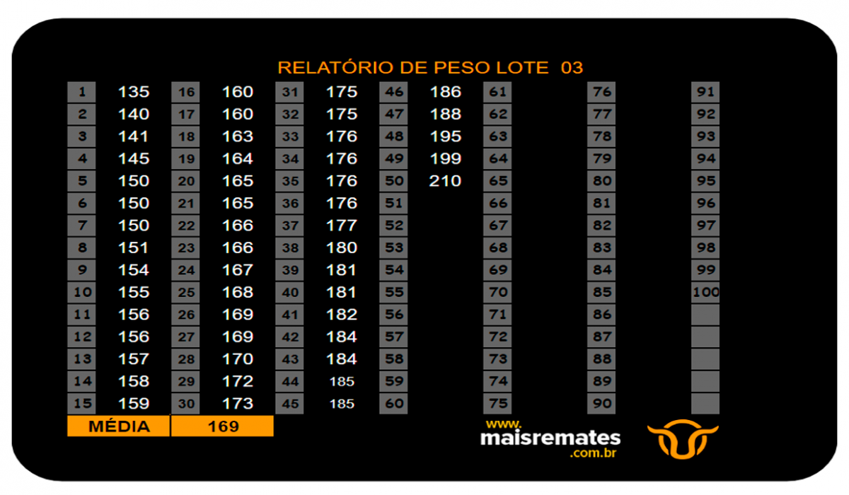Screen dimensions: 849x495
Task: Click weight '168' of animal 25
Action: point(238,292)
